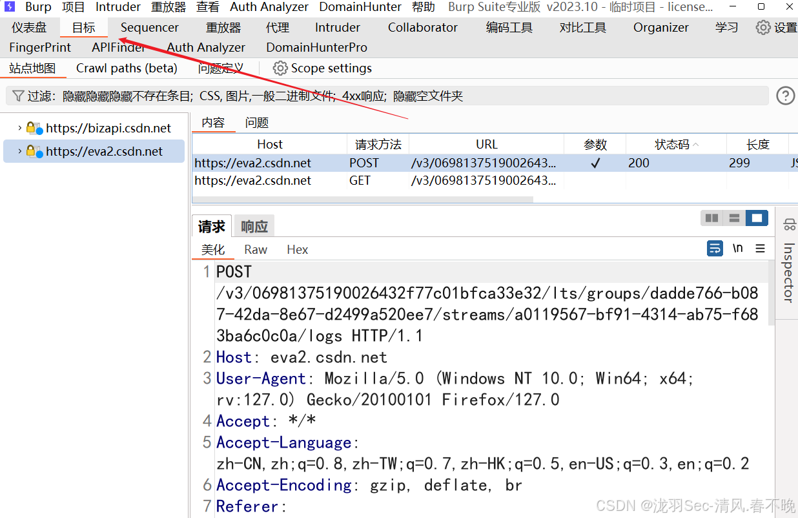
Task: Select the GET request row
Action: 495,180
